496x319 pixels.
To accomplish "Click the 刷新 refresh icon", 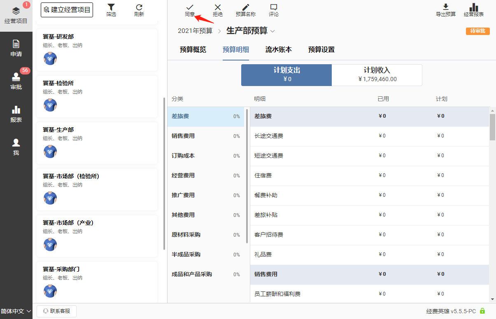I will click(x=139, y=7).
